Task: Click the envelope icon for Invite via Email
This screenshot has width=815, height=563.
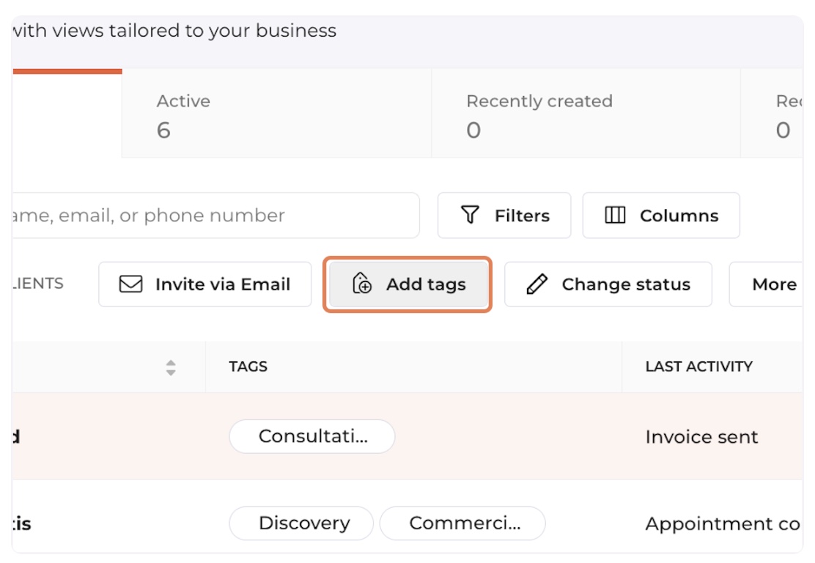Action: coord(130,284)
